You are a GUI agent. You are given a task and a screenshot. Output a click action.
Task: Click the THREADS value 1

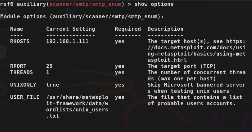pyautogui.click(x=48, y=72)
